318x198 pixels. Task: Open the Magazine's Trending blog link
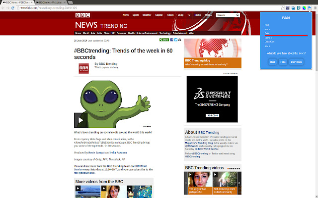pos(199,143)
